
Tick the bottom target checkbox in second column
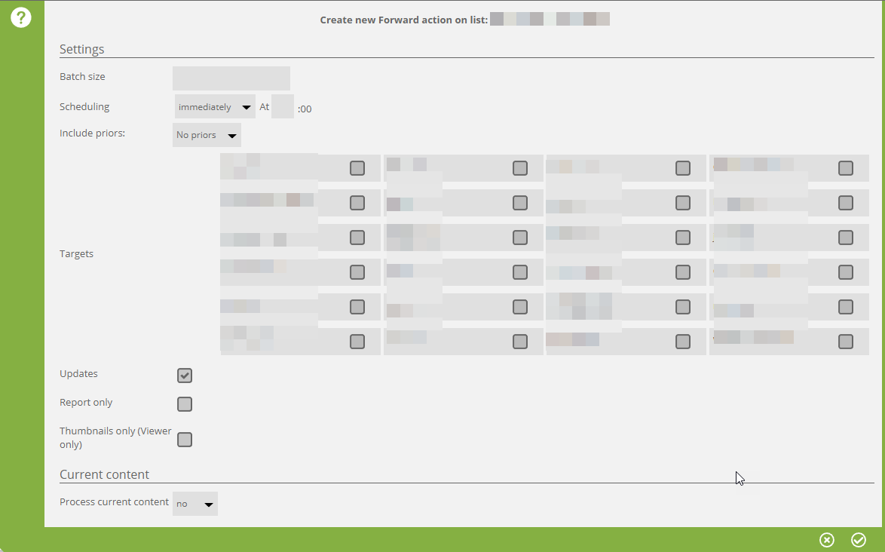520,342
